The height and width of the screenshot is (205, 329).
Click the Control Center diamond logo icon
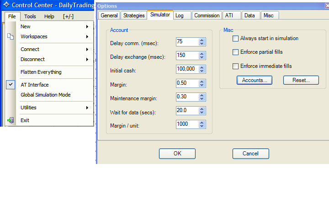tap(6, 5)
